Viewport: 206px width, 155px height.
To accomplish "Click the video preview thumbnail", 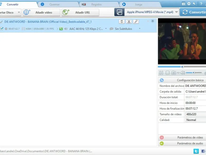I will [x=182, y=41].
